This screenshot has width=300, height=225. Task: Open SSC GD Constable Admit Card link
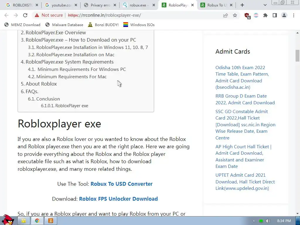point(246,125)
